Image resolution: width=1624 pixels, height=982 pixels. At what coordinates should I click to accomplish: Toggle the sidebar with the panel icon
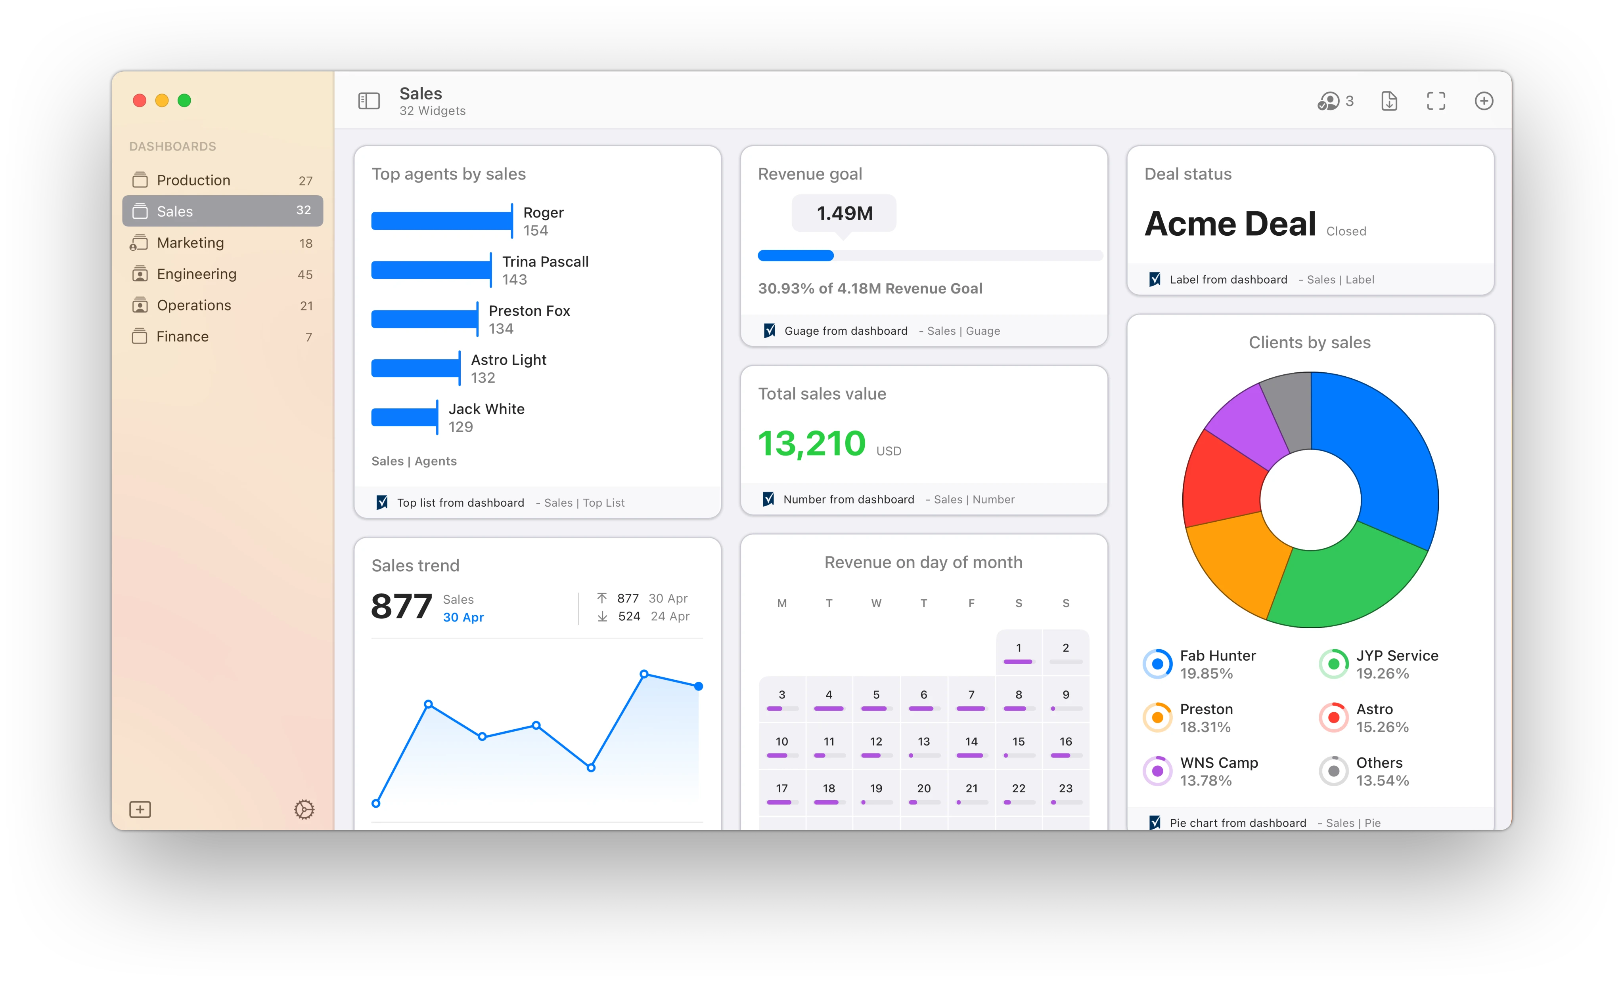[369, 101]
